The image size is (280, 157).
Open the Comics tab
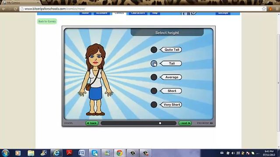(x=119, y=13)
